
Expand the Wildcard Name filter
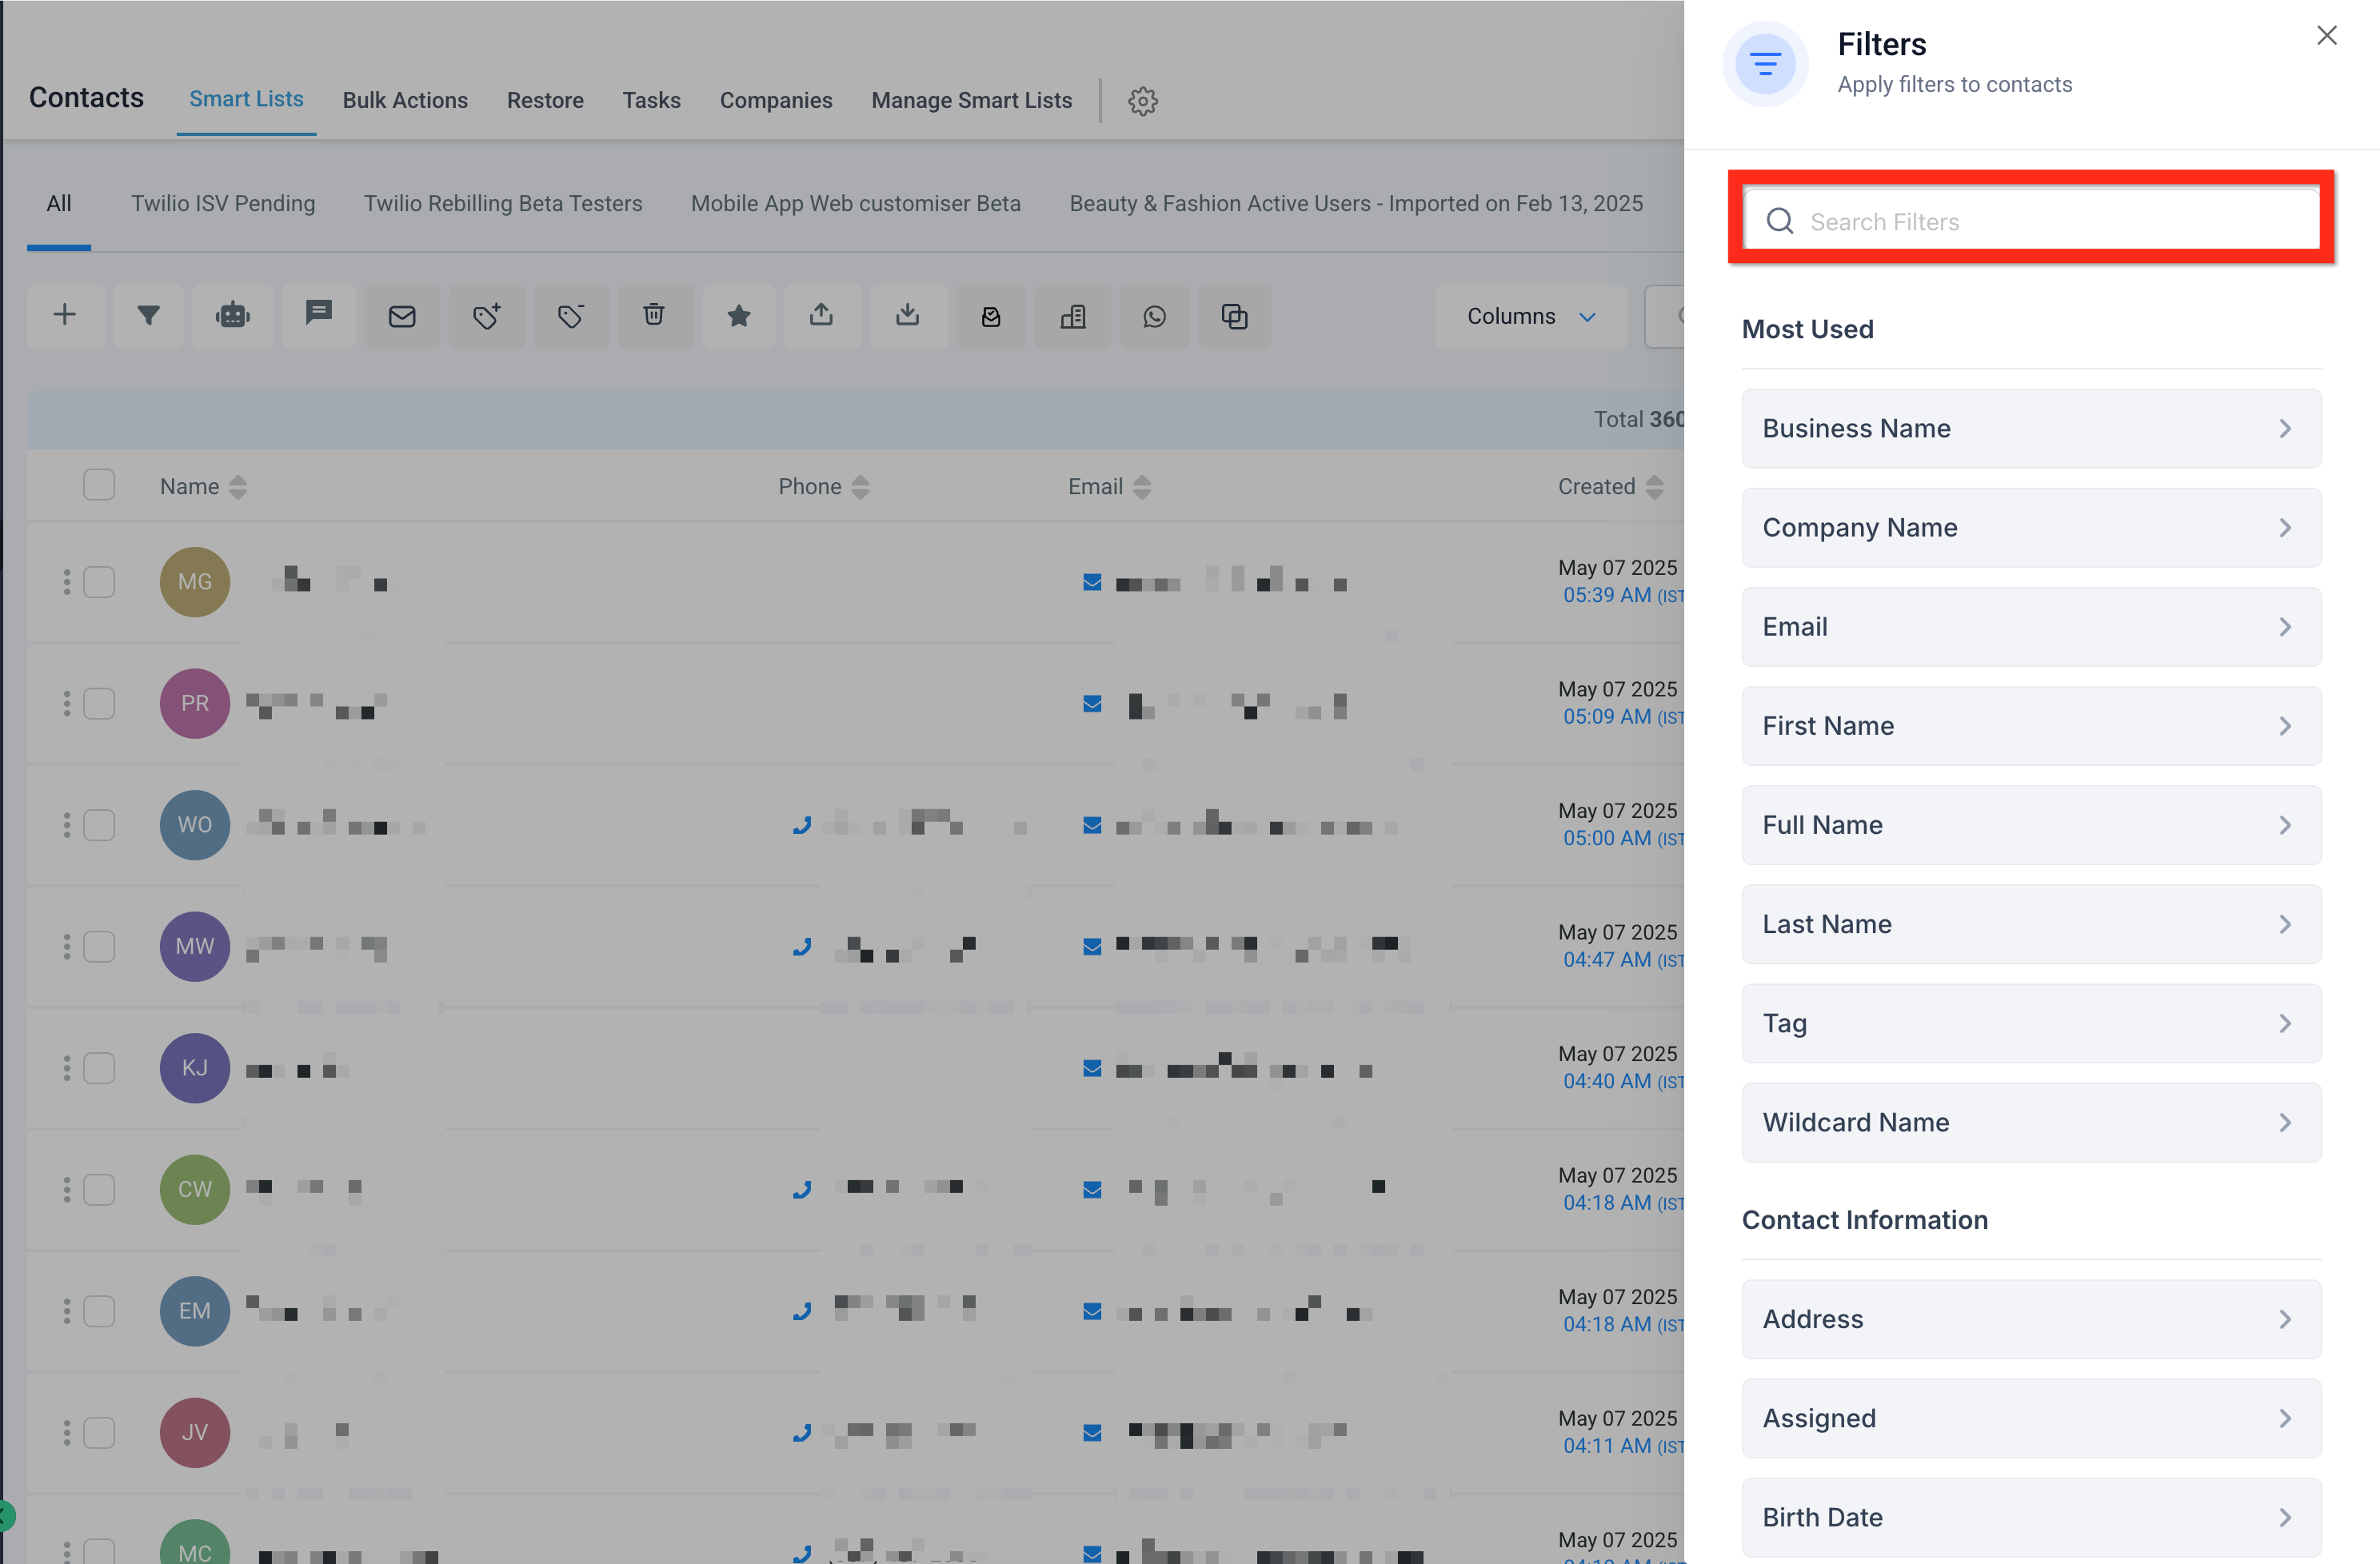[2031, 1123]
